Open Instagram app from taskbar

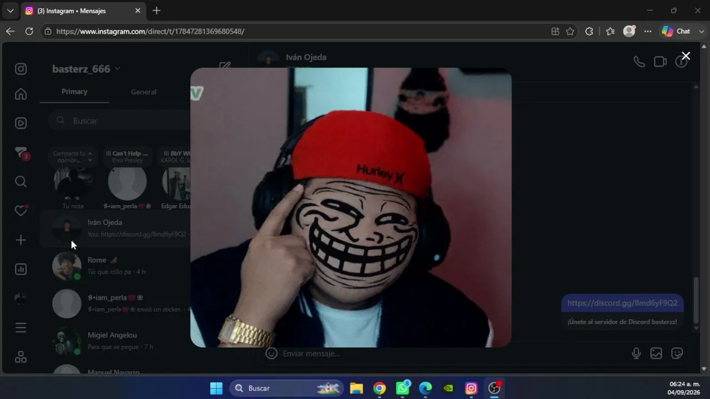[471, 388]
